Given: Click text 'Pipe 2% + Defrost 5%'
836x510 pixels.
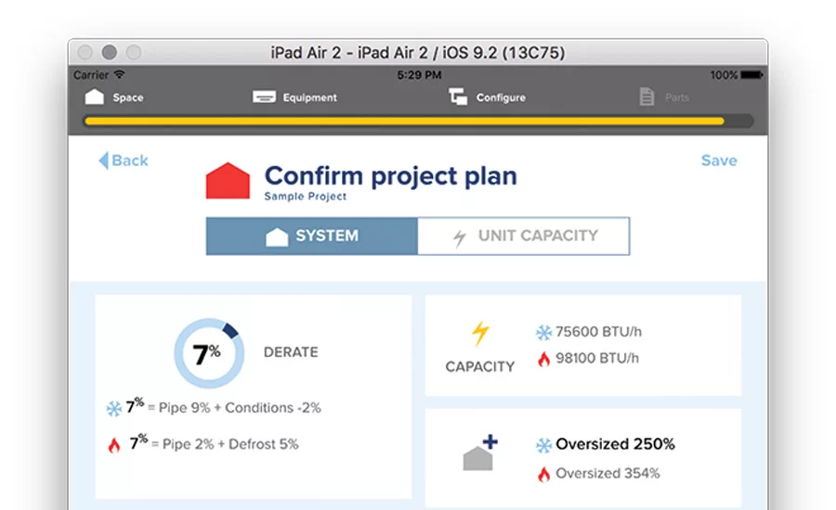Looking at the screenshot, I should click(x=230, y=444).
